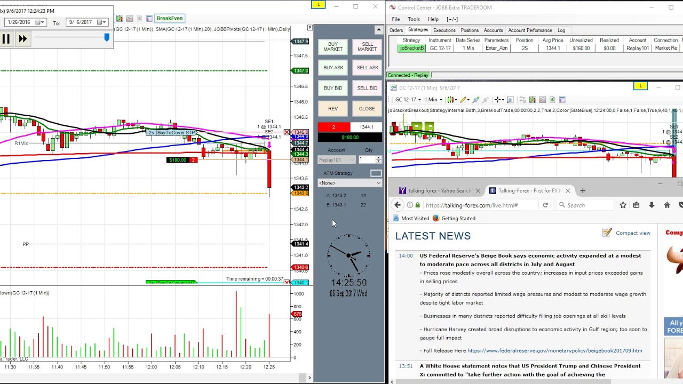Open the File menu in Control Center
The width and height of the screenshot is (683, 384).
coord(396,19)
